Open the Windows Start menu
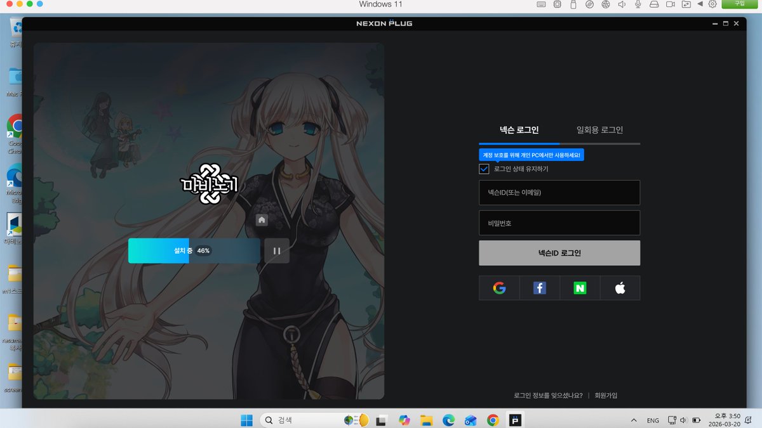Viewport: 762px width, 428px height. [246, 420]
